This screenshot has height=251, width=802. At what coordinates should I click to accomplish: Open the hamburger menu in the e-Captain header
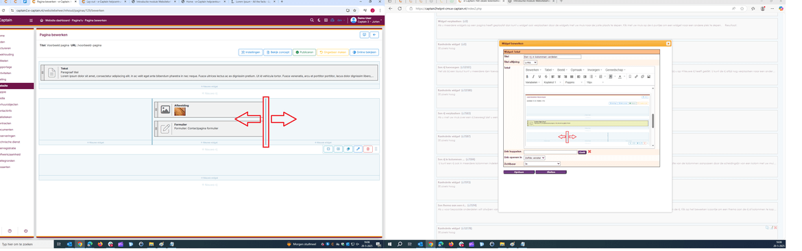[x=31, y=20]
